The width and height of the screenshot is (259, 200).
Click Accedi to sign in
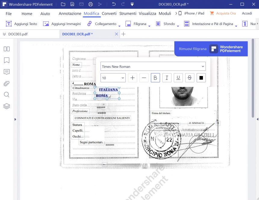point(247,13)
